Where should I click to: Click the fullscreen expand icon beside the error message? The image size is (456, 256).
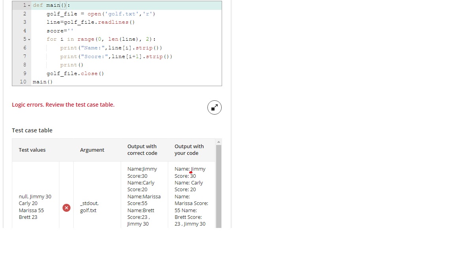pyautogui.click(x=214, y=107)
